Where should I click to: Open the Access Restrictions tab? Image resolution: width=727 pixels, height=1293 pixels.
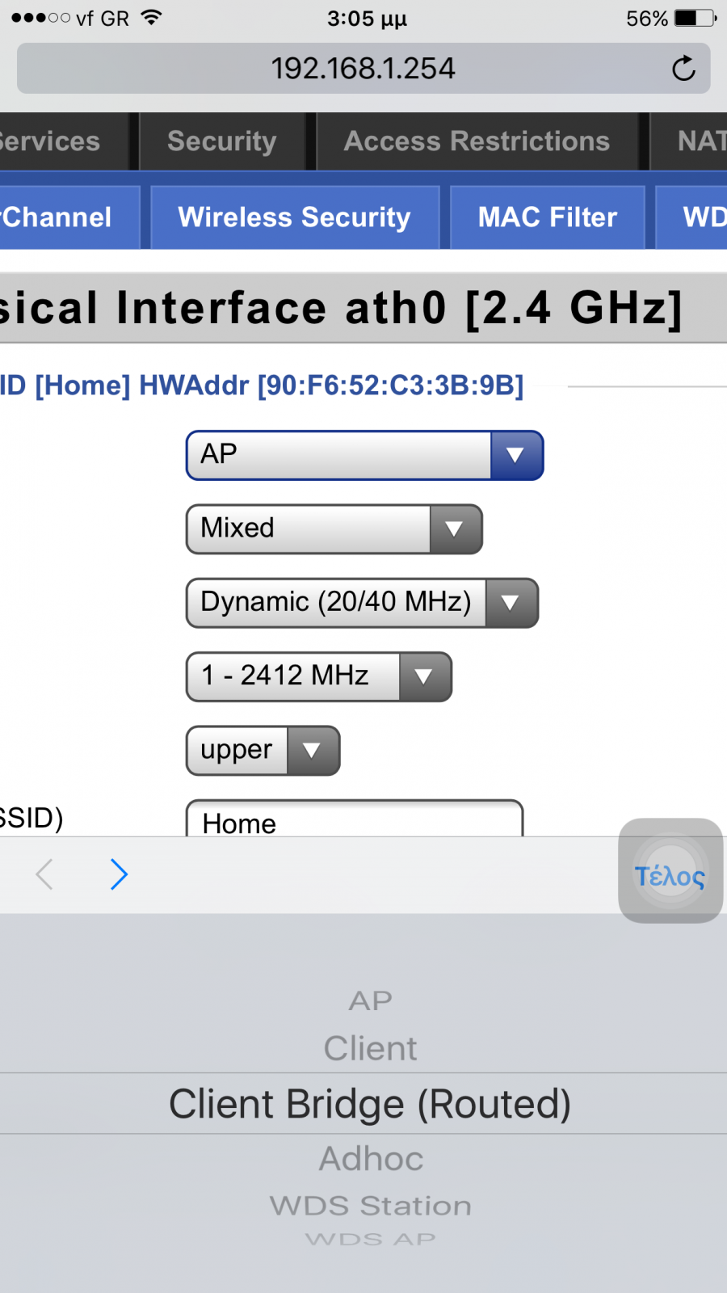coord(477,141)
